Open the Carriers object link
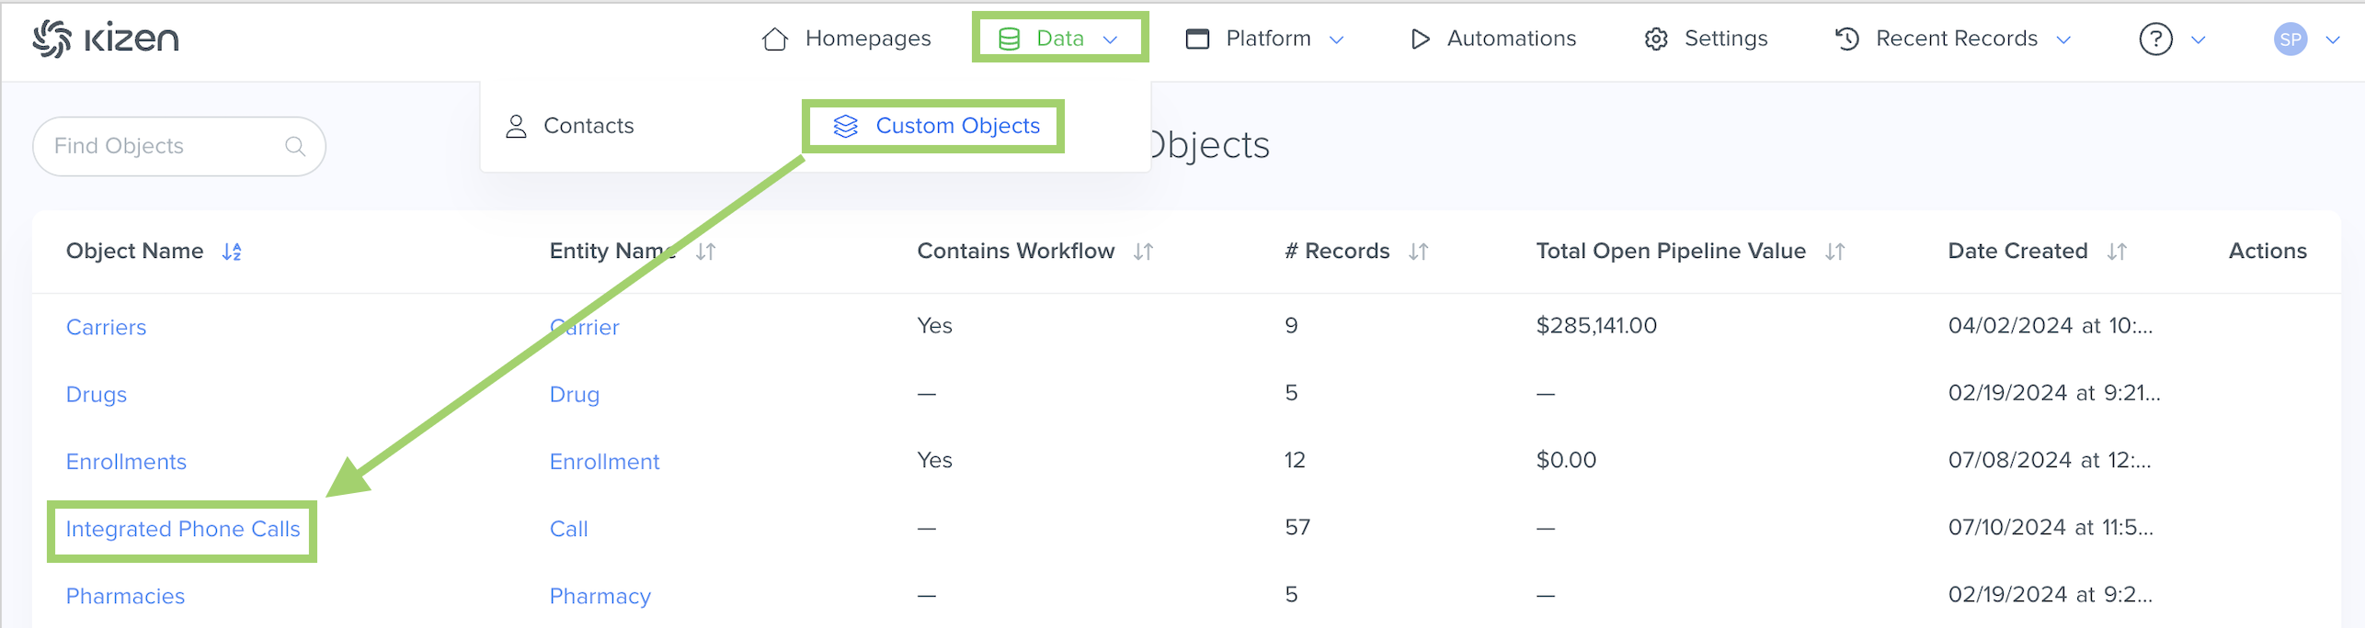 [x=106, y=328]
